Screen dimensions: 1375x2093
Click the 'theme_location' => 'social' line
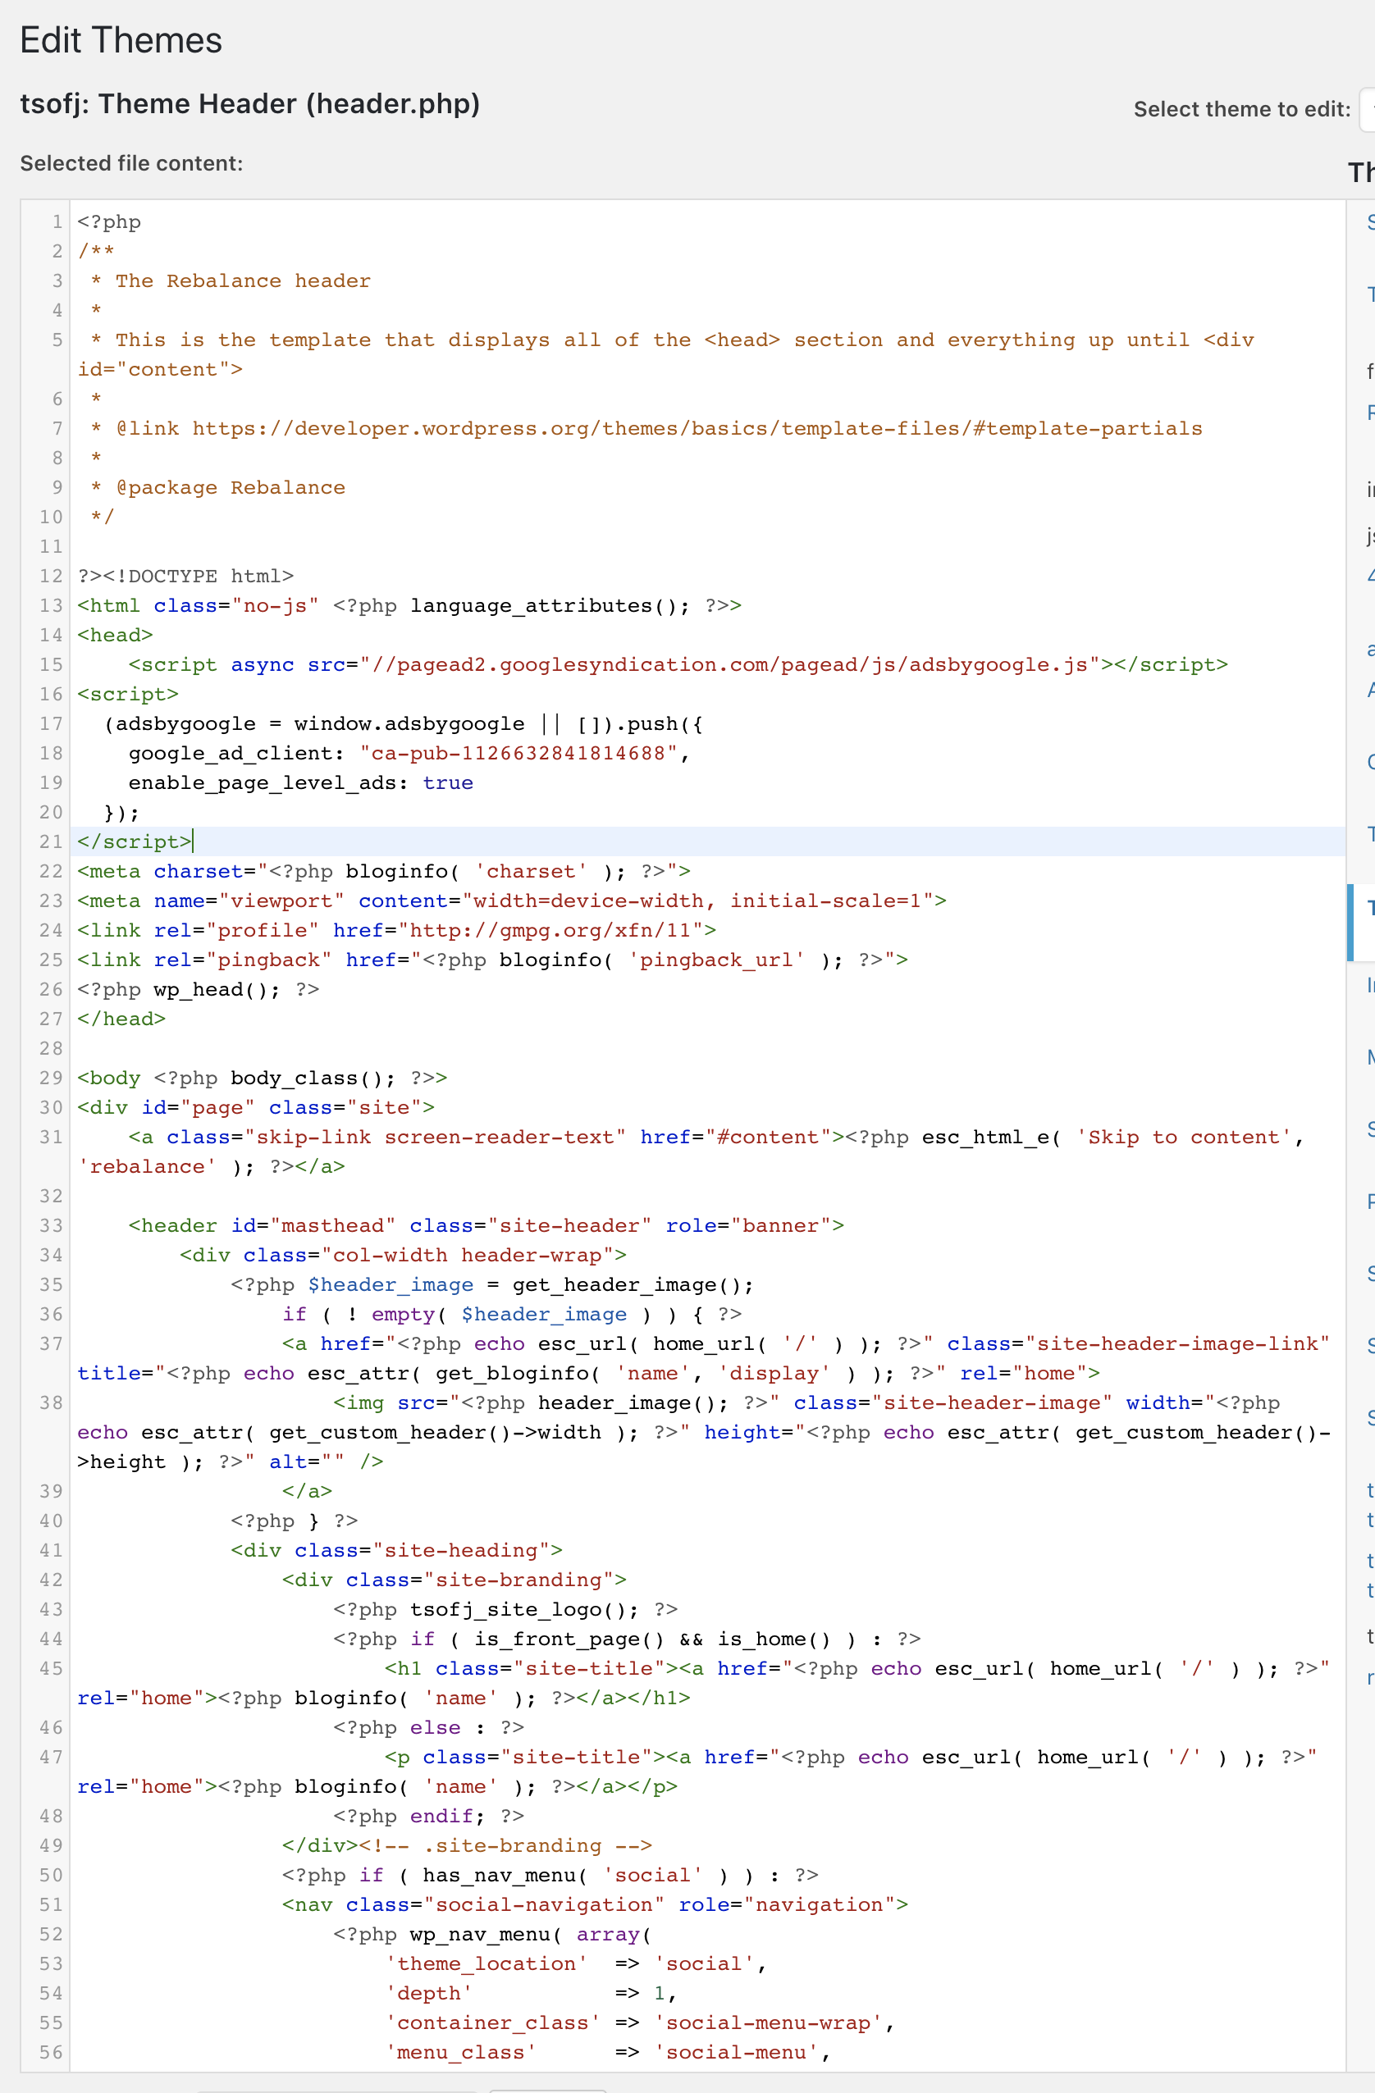[575, 1963]
